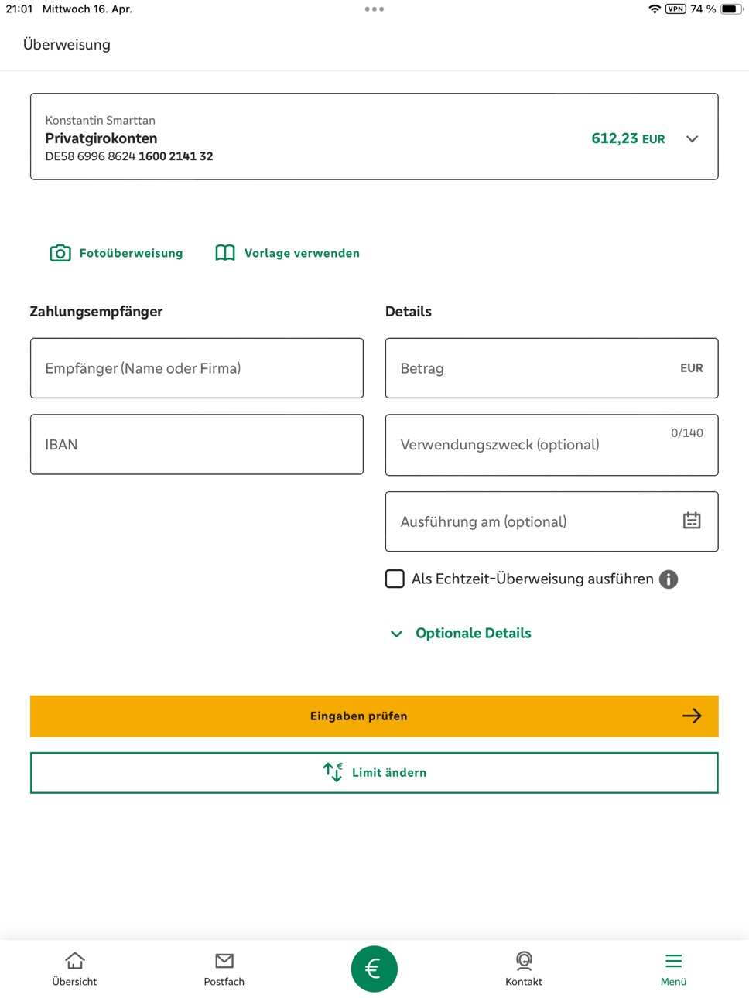Show info about Echtzeit-Überweisung
The image size is (749, 998).
click(669, 579)
